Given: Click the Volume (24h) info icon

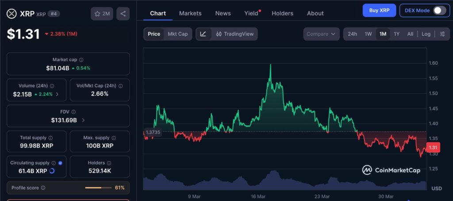Looking at the screenshot, I should pyautogui.click(x=52, y=86).
